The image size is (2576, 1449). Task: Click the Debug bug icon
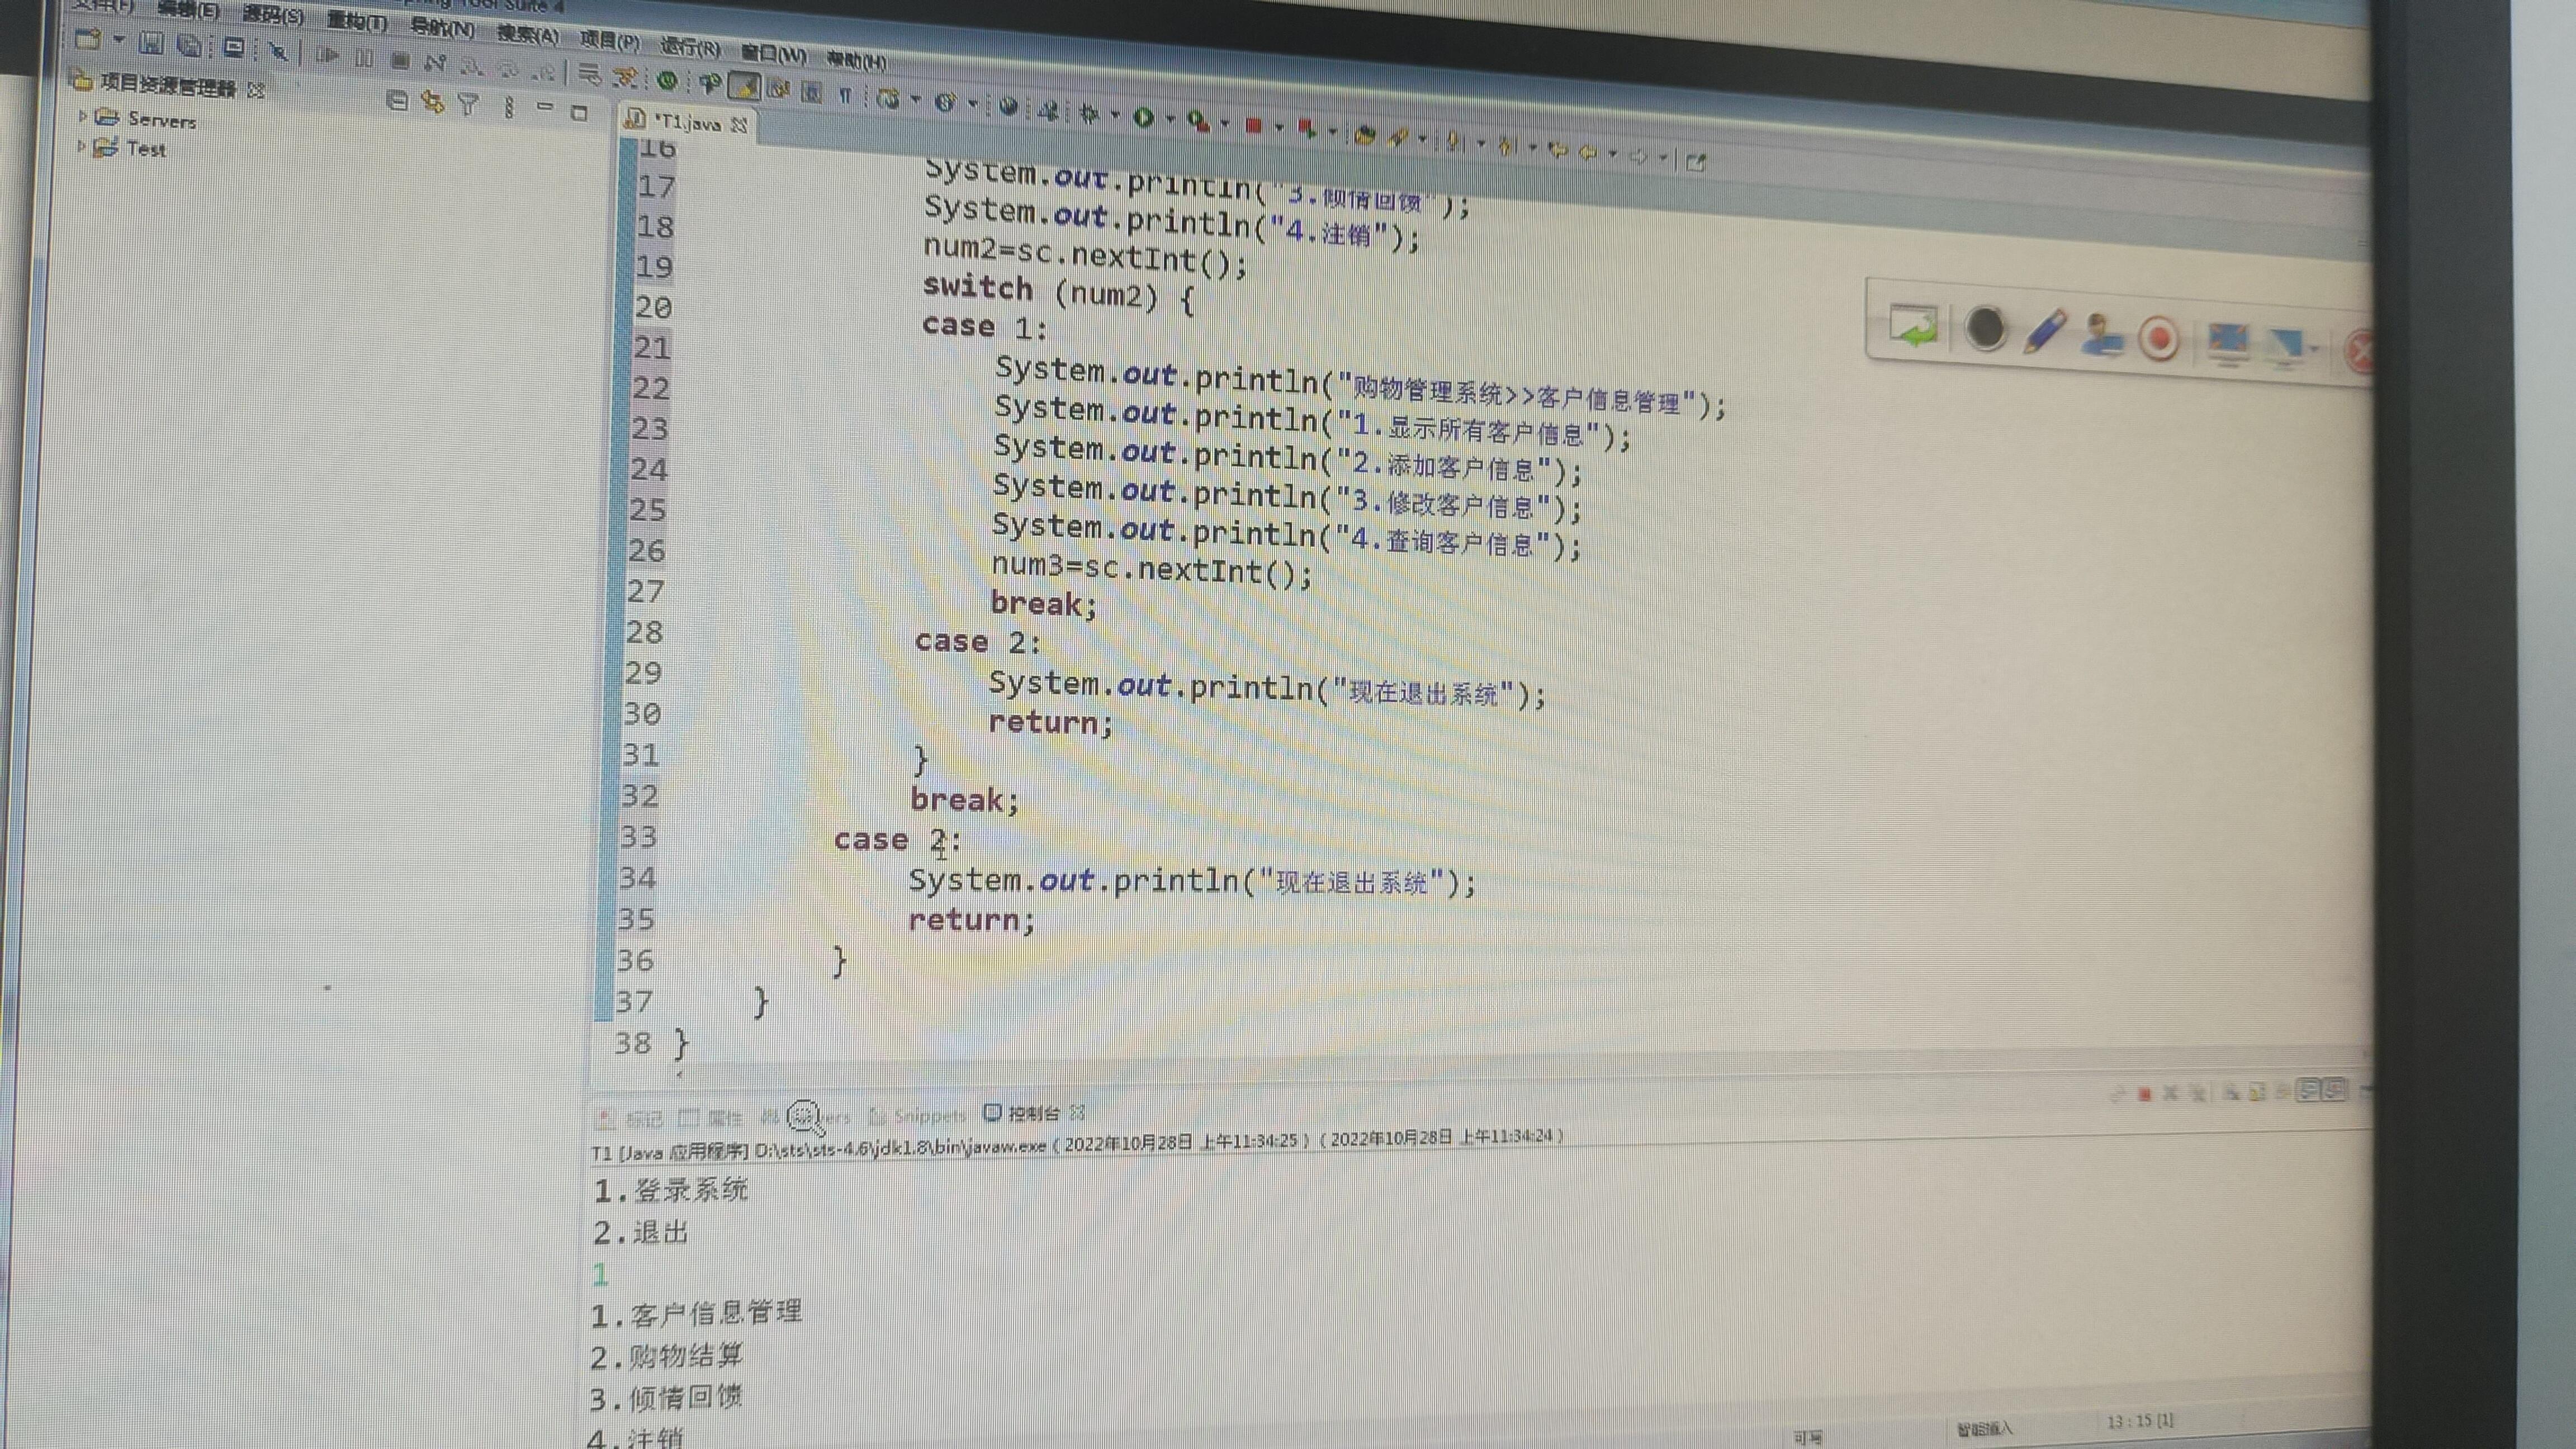point(1090,115)
